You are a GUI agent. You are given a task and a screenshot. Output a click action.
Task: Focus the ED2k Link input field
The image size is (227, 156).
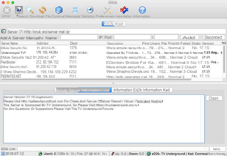click(x=113, y=149)
